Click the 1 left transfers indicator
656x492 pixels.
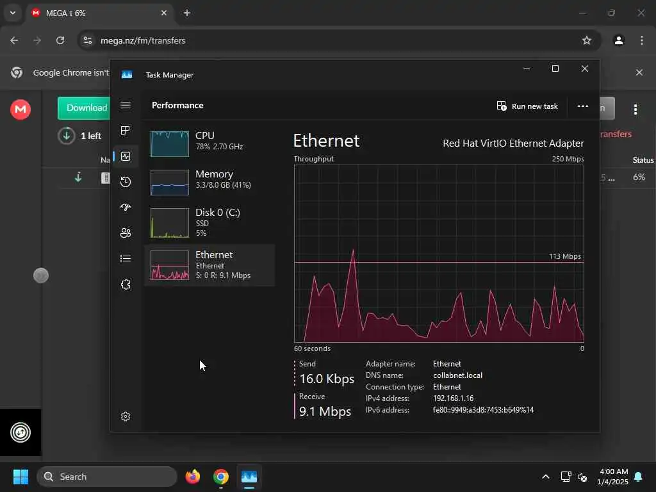79,136
